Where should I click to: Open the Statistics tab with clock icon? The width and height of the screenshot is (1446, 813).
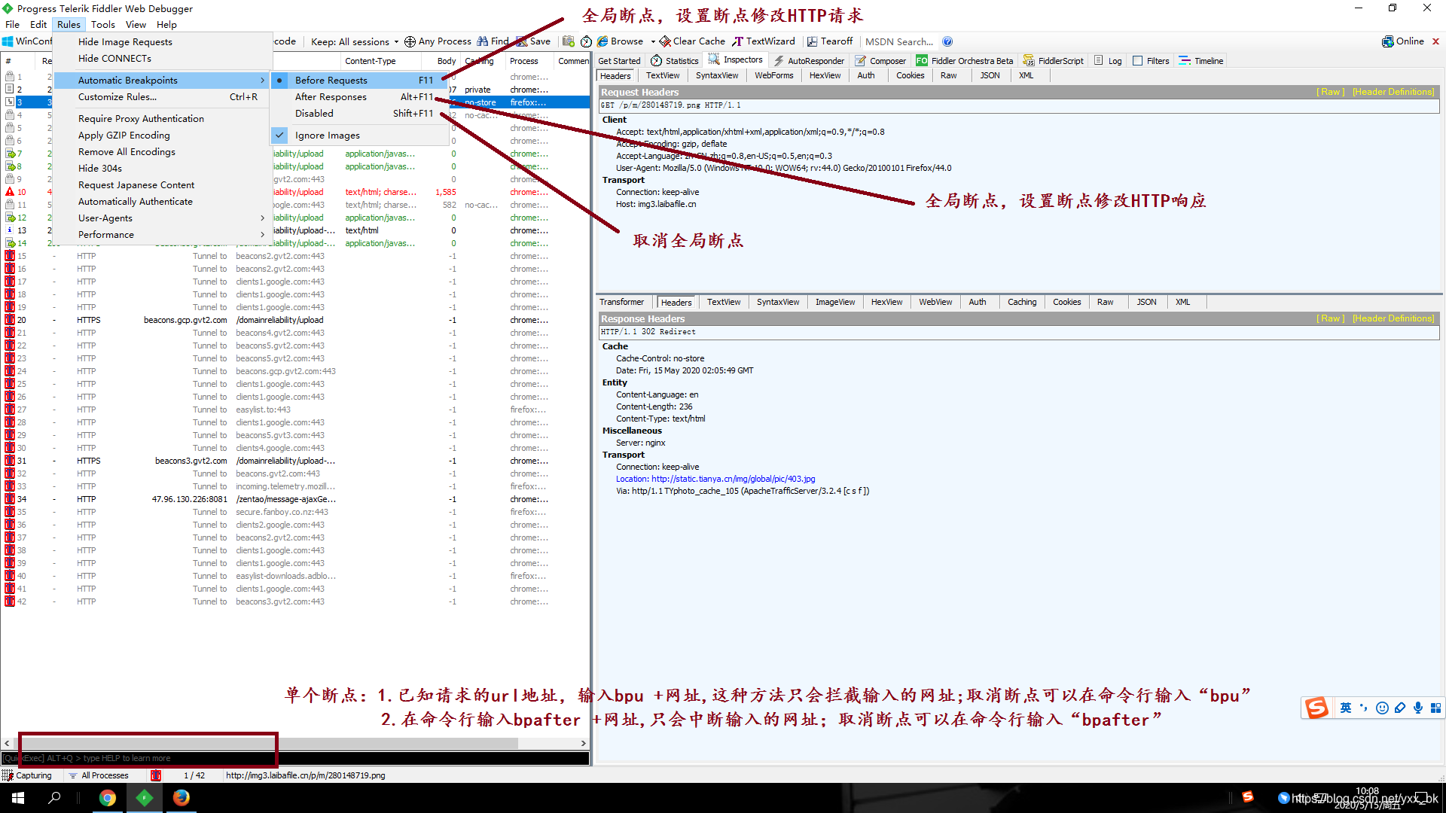point(675,61)
